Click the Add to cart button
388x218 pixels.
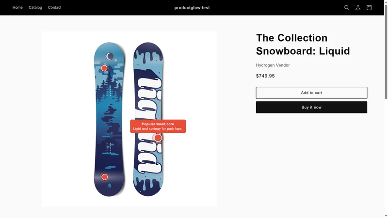point(311,93)
